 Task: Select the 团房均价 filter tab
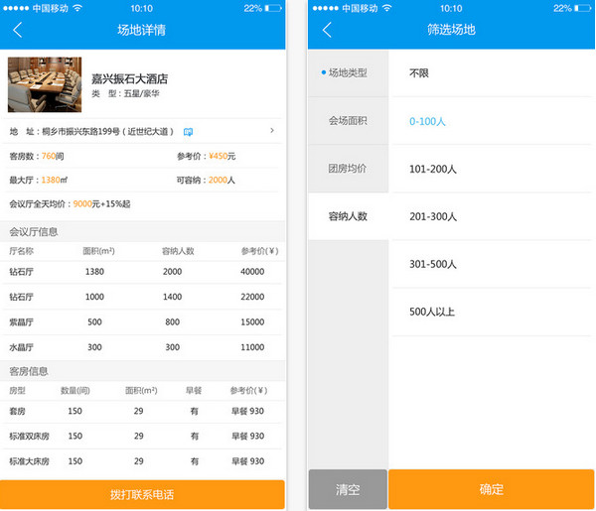click(349, 169)
